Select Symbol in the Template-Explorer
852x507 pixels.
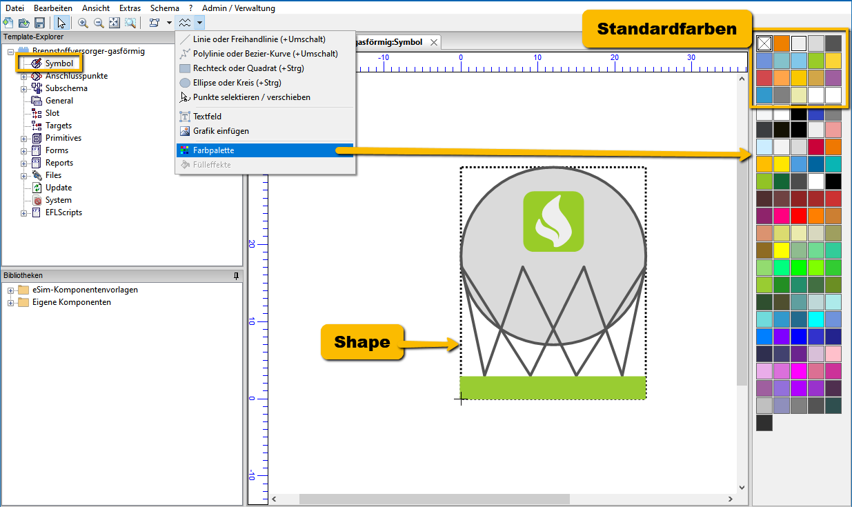pyautogui.click(x=59, y=63)
